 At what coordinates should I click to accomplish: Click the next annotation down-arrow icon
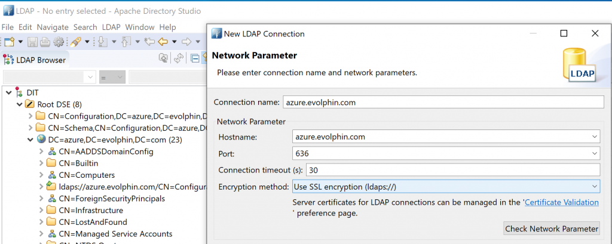[x=103, y=42]
